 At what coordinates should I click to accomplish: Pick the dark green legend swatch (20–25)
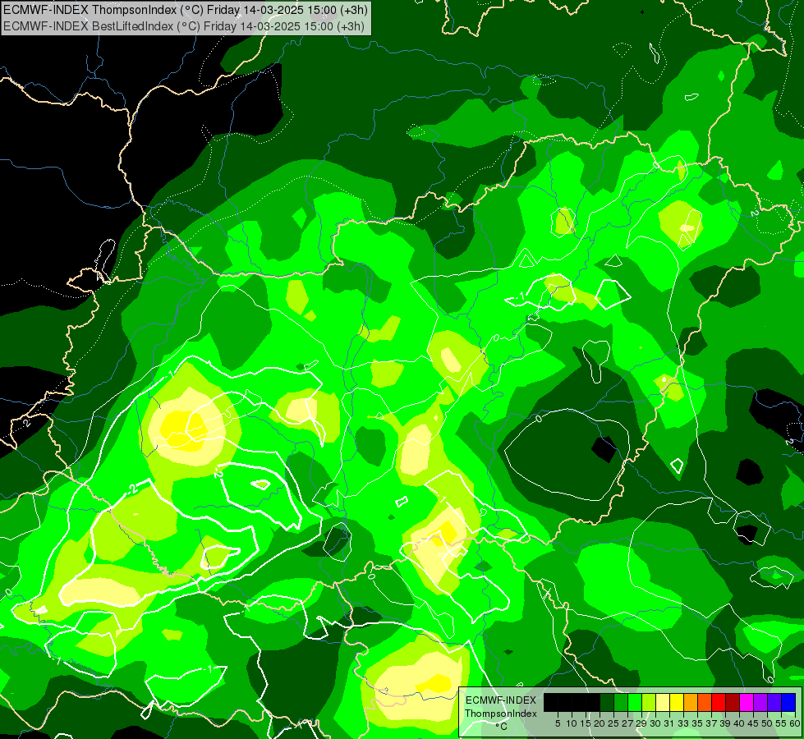pos(607,703)
